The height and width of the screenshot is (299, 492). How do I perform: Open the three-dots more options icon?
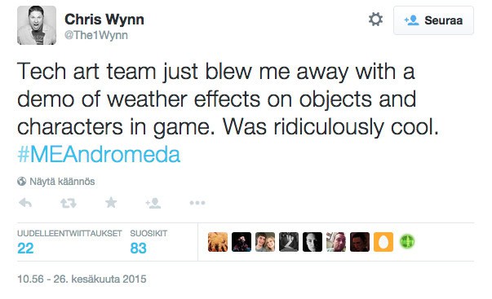coord(197,203)
